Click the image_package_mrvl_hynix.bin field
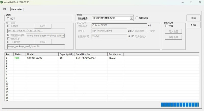This screenshot has height=111, width=204. 36,46
